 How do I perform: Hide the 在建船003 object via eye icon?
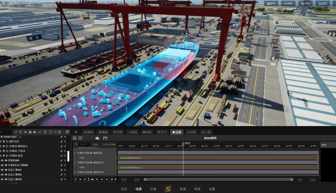pos(2,160)
